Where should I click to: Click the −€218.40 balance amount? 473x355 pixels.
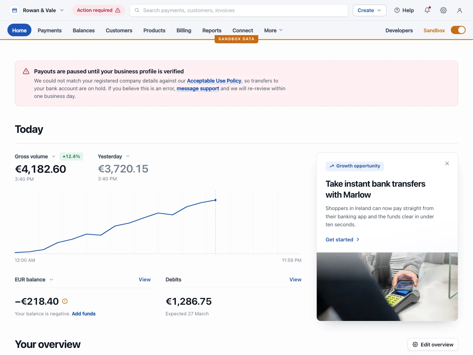[x=37, y=301]
